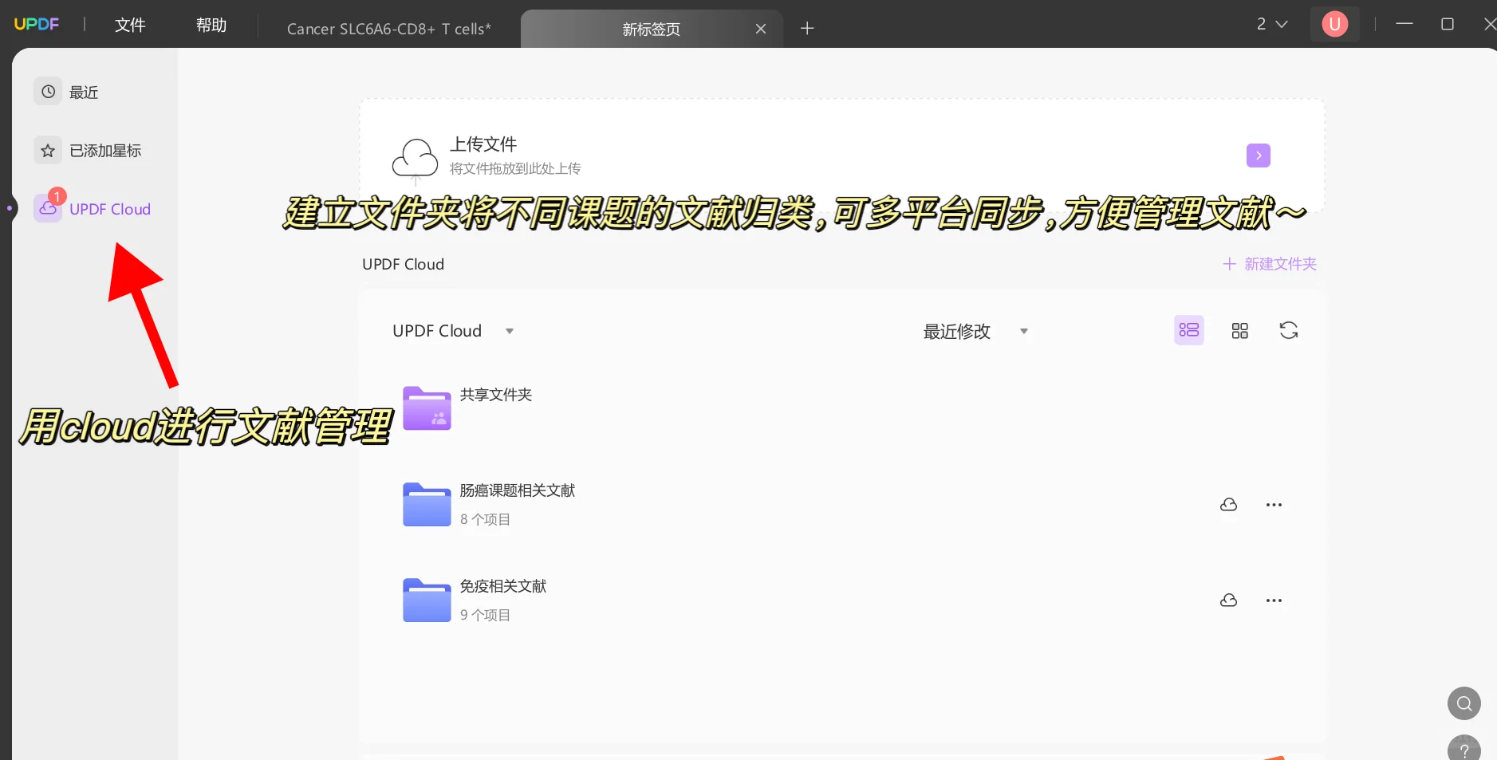
Task: Switch to Cancer SLC6A6-CD8+ T cells tab
Action: tap(388, 29)
